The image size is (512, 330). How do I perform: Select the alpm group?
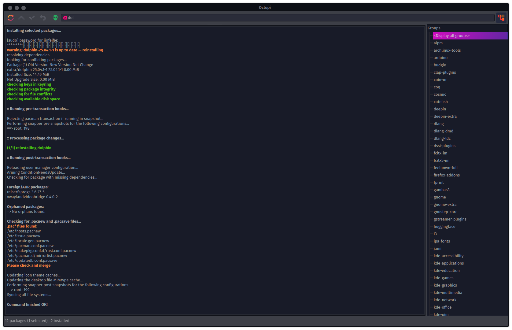coord(470,43)
